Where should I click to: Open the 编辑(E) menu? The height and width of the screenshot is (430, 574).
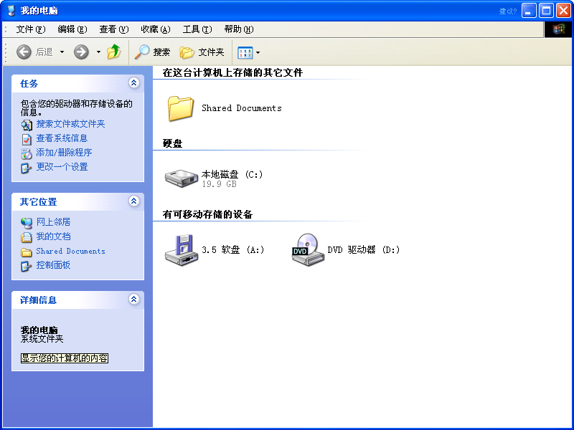coord(72,29)
